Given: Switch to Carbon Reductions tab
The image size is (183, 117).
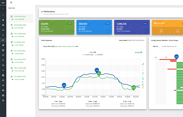Looking at the screenshot, I should click(169, 46).
